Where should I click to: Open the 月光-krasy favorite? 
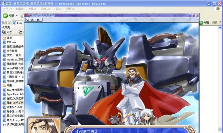13,120
